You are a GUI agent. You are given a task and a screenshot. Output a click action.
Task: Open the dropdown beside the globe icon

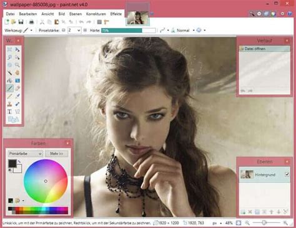click(x=205, y=31)
